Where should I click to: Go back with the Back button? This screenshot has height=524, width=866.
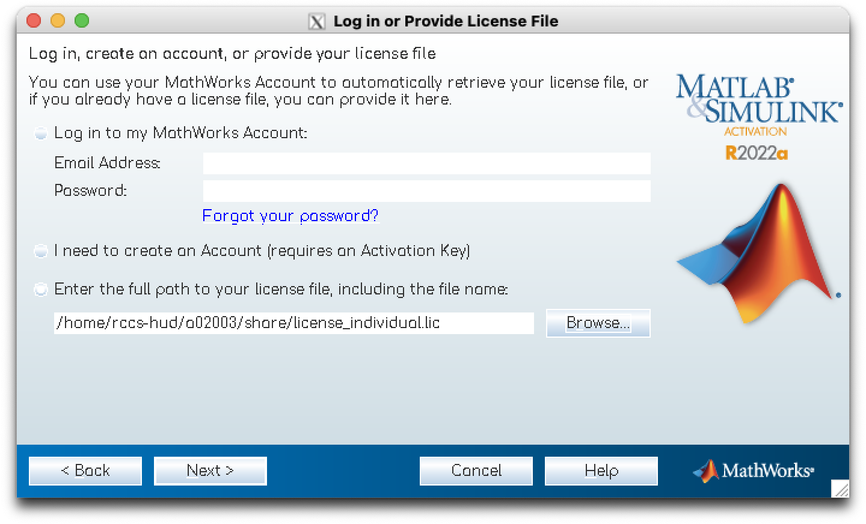coord(85,471)
